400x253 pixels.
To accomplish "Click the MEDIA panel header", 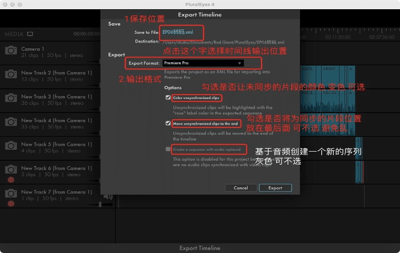I will [x=14, y=34].
